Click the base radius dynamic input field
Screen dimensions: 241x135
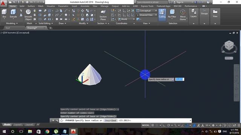(x=180, y=79)
